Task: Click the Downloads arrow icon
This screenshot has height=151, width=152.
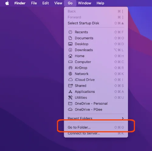Action: coord(70,50)
